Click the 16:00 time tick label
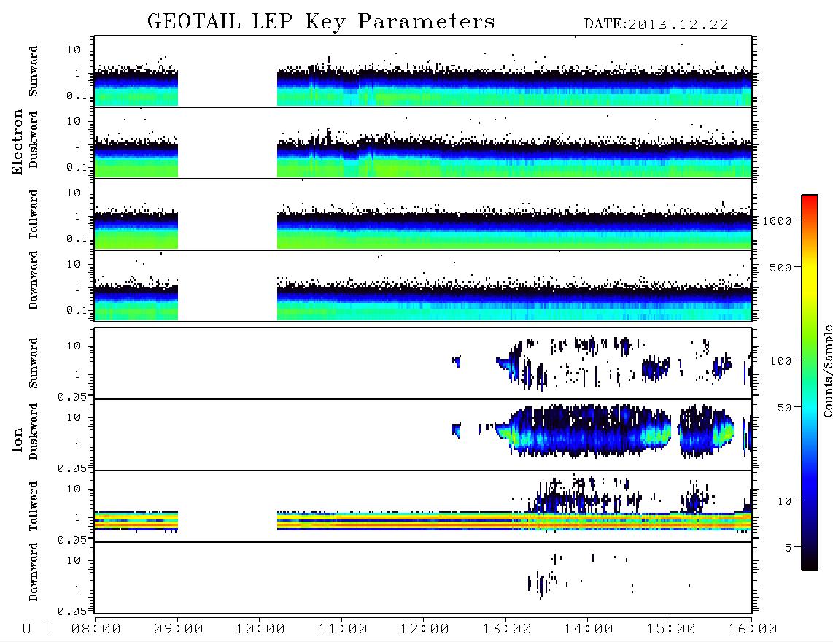 click(x=753, y=630)
